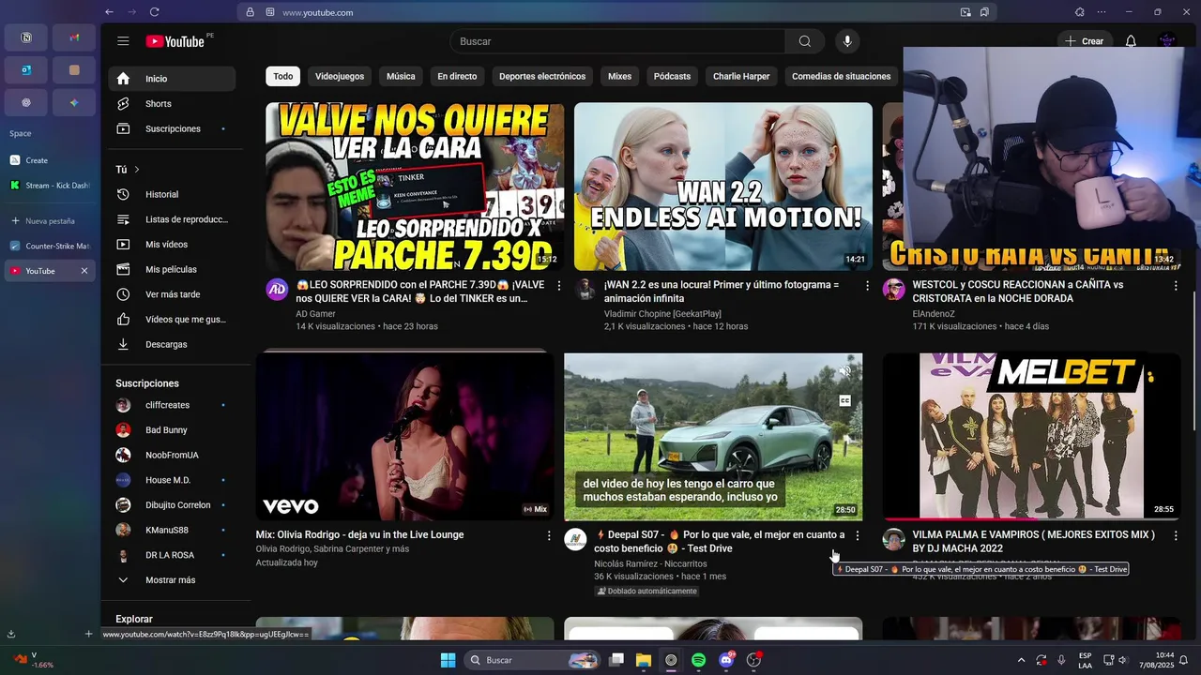Open options for VILMA PALMA video
1201x675 pixels.
coord(1176,535)
